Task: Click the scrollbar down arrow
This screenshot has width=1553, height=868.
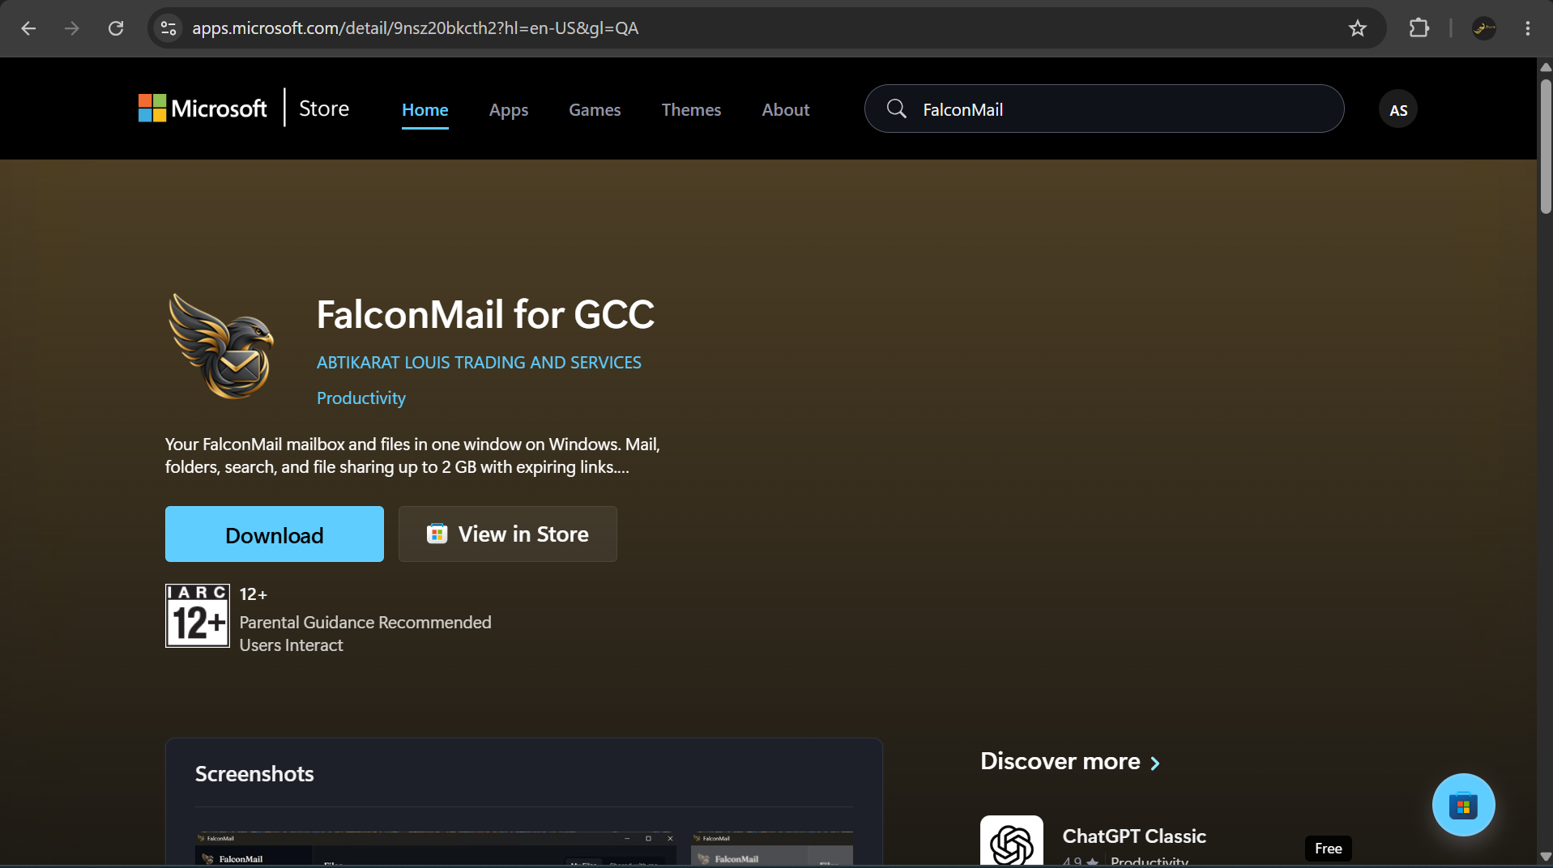Action: tap(1546, 857)
